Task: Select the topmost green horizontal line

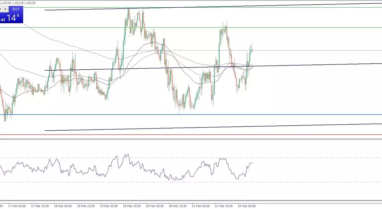Action: click(70, 7)
